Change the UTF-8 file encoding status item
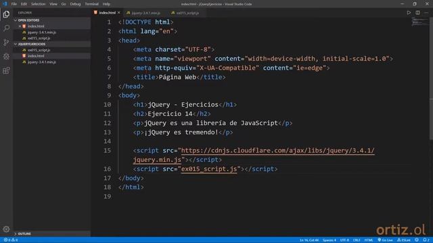 pos(344,240)
